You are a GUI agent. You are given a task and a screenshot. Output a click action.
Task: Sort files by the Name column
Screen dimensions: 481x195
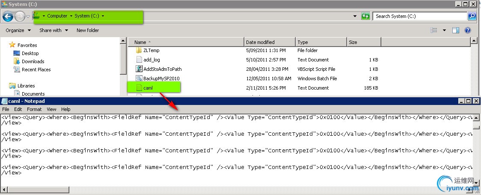[x=186, y=42]
